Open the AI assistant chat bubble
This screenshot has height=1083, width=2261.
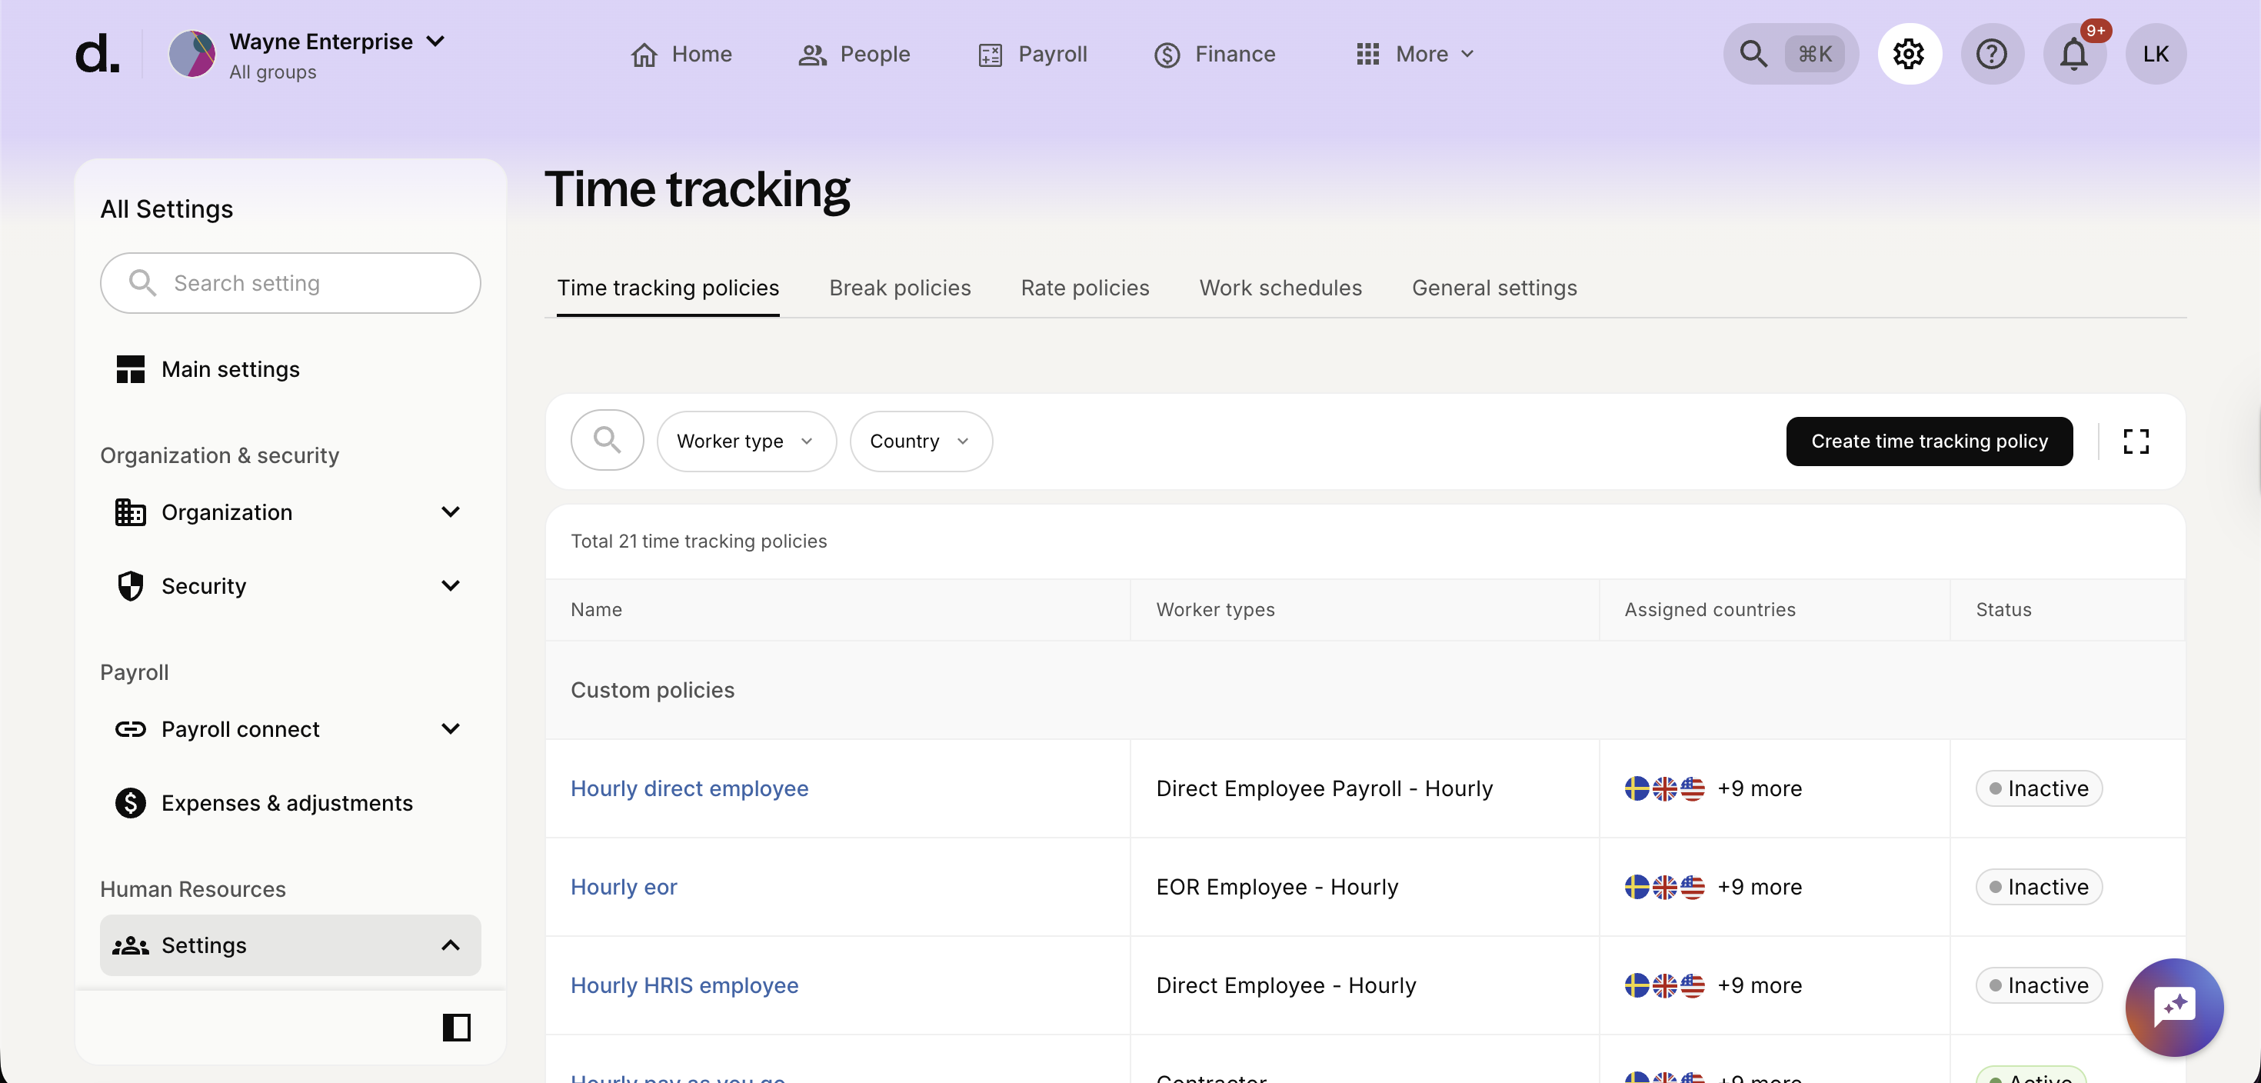(x=2173, y=1006)
